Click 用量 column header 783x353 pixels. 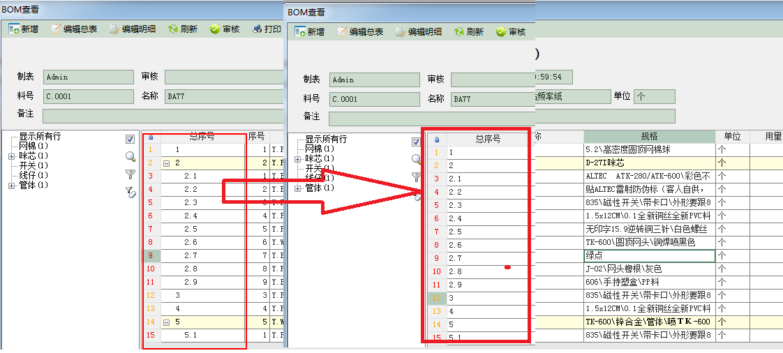pyautogui.click(x=766, y=136)
